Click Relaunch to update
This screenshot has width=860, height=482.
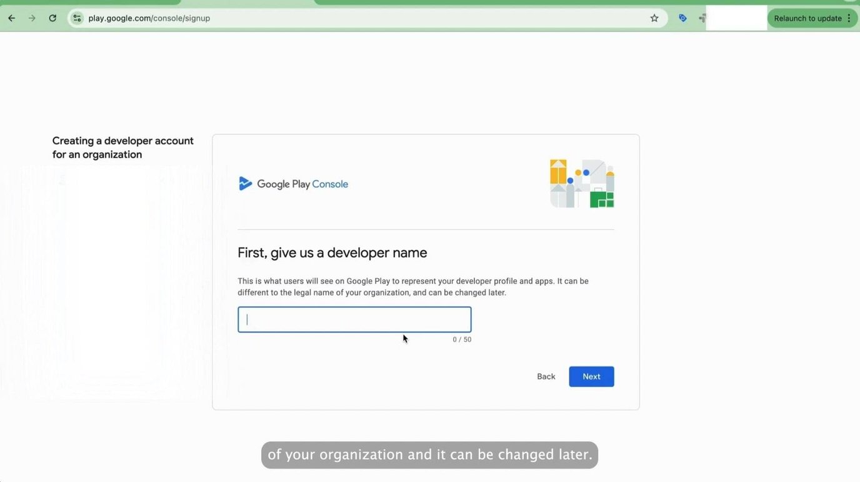[x=806, y=18]
